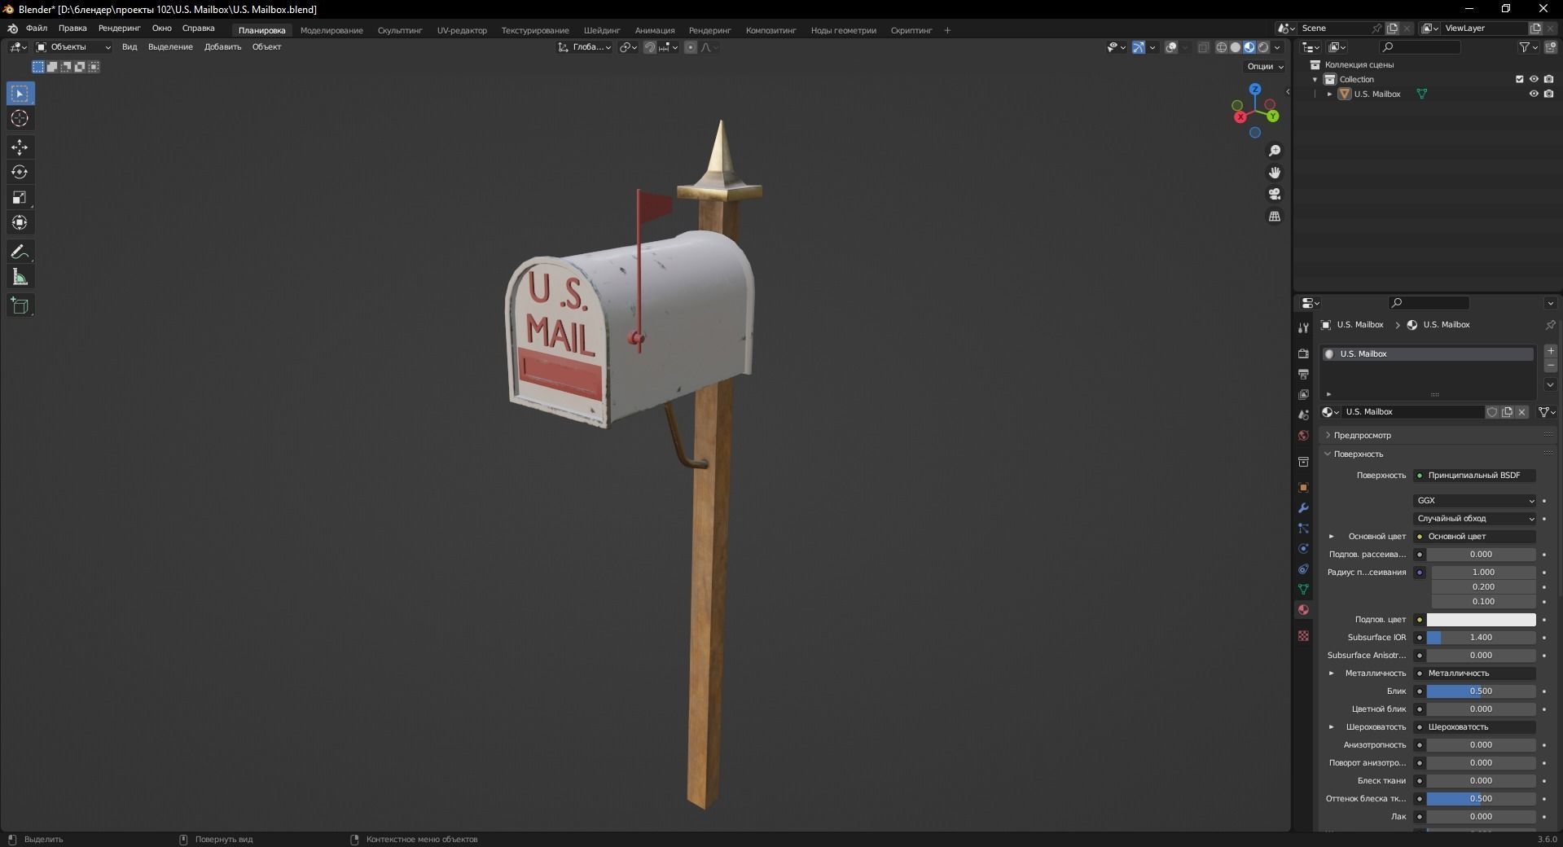Toggle viewport overlays
The height and width of the screenshot is (847, 1563).
1171,47
